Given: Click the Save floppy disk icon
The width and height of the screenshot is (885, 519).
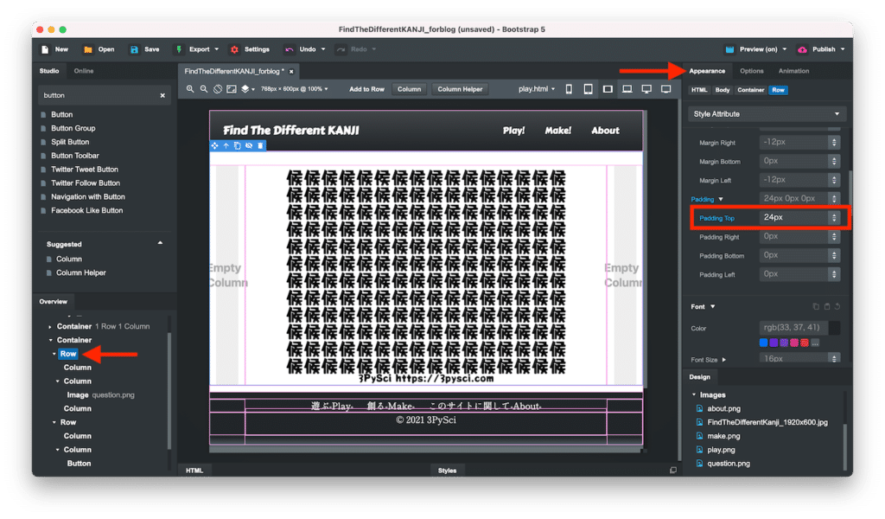Looking at the screenshot, I should [x=134, y=49].
